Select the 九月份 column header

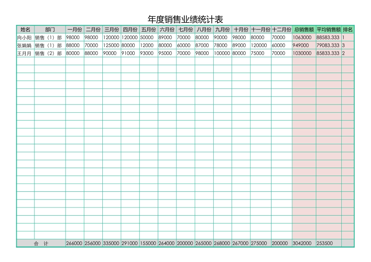click(223, 30)
